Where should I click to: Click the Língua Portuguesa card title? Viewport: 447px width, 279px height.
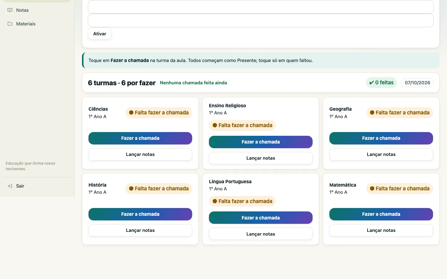230,182
